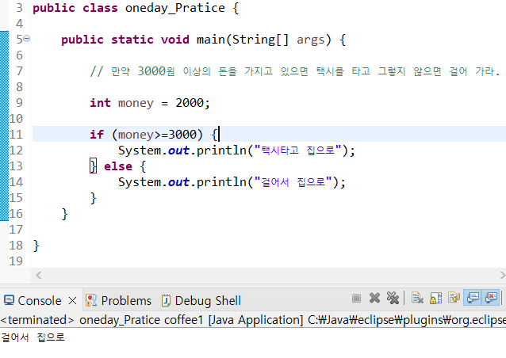Click the 'args' parameter on line 5
The width and height of the screenshot is (506, 358).
tap(311, 40)
